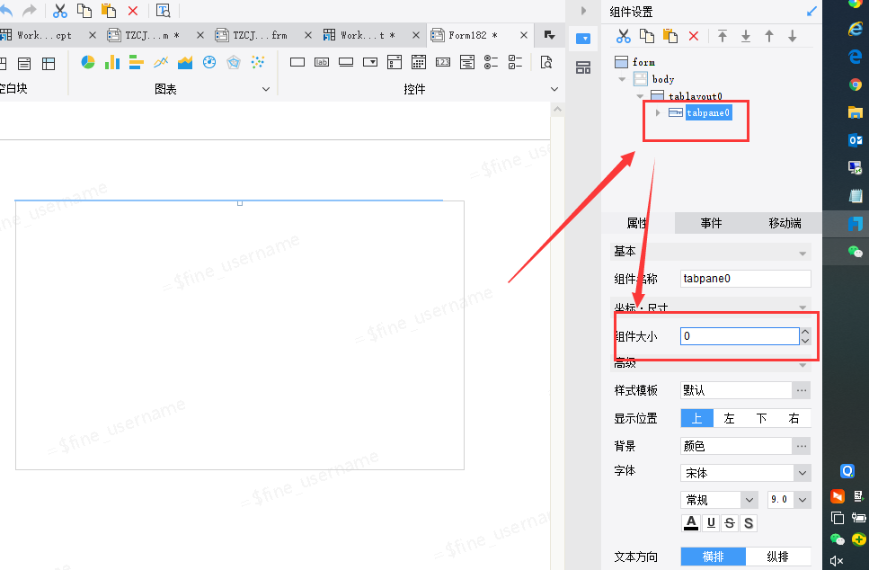Set display position to 下
The height and width of the screenshot is (570, 869).
pyautogui.click(x=761, y=418)
